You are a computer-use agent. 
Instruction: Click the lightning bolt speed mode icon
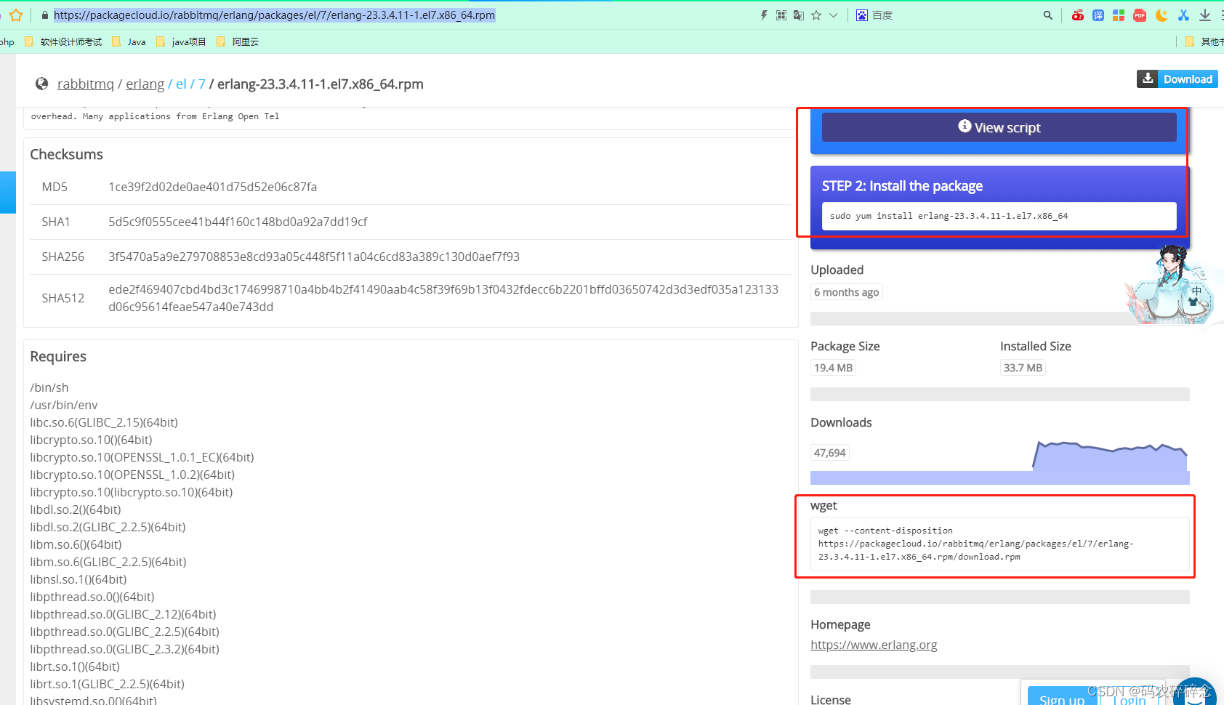tap(764, 15)
